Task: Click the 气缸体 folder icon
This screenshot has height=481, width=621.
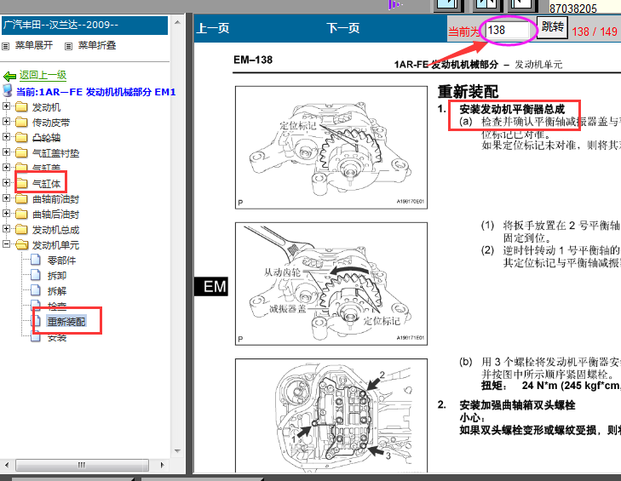Action: [x=21, y=183]
